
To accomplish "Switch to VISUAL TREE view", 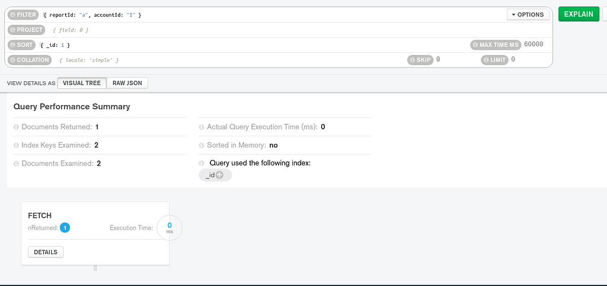I will (82, 83).
